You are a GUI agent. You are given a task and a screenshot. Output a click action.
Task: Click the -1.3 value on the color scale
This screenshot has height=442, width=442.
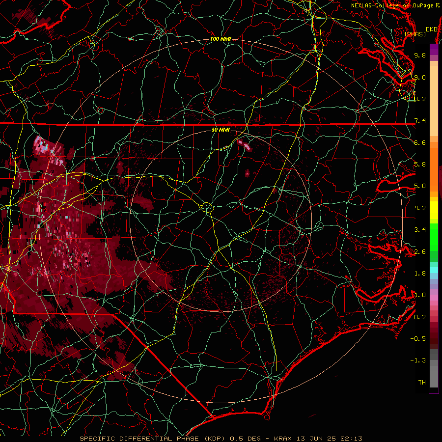[418, 360]
